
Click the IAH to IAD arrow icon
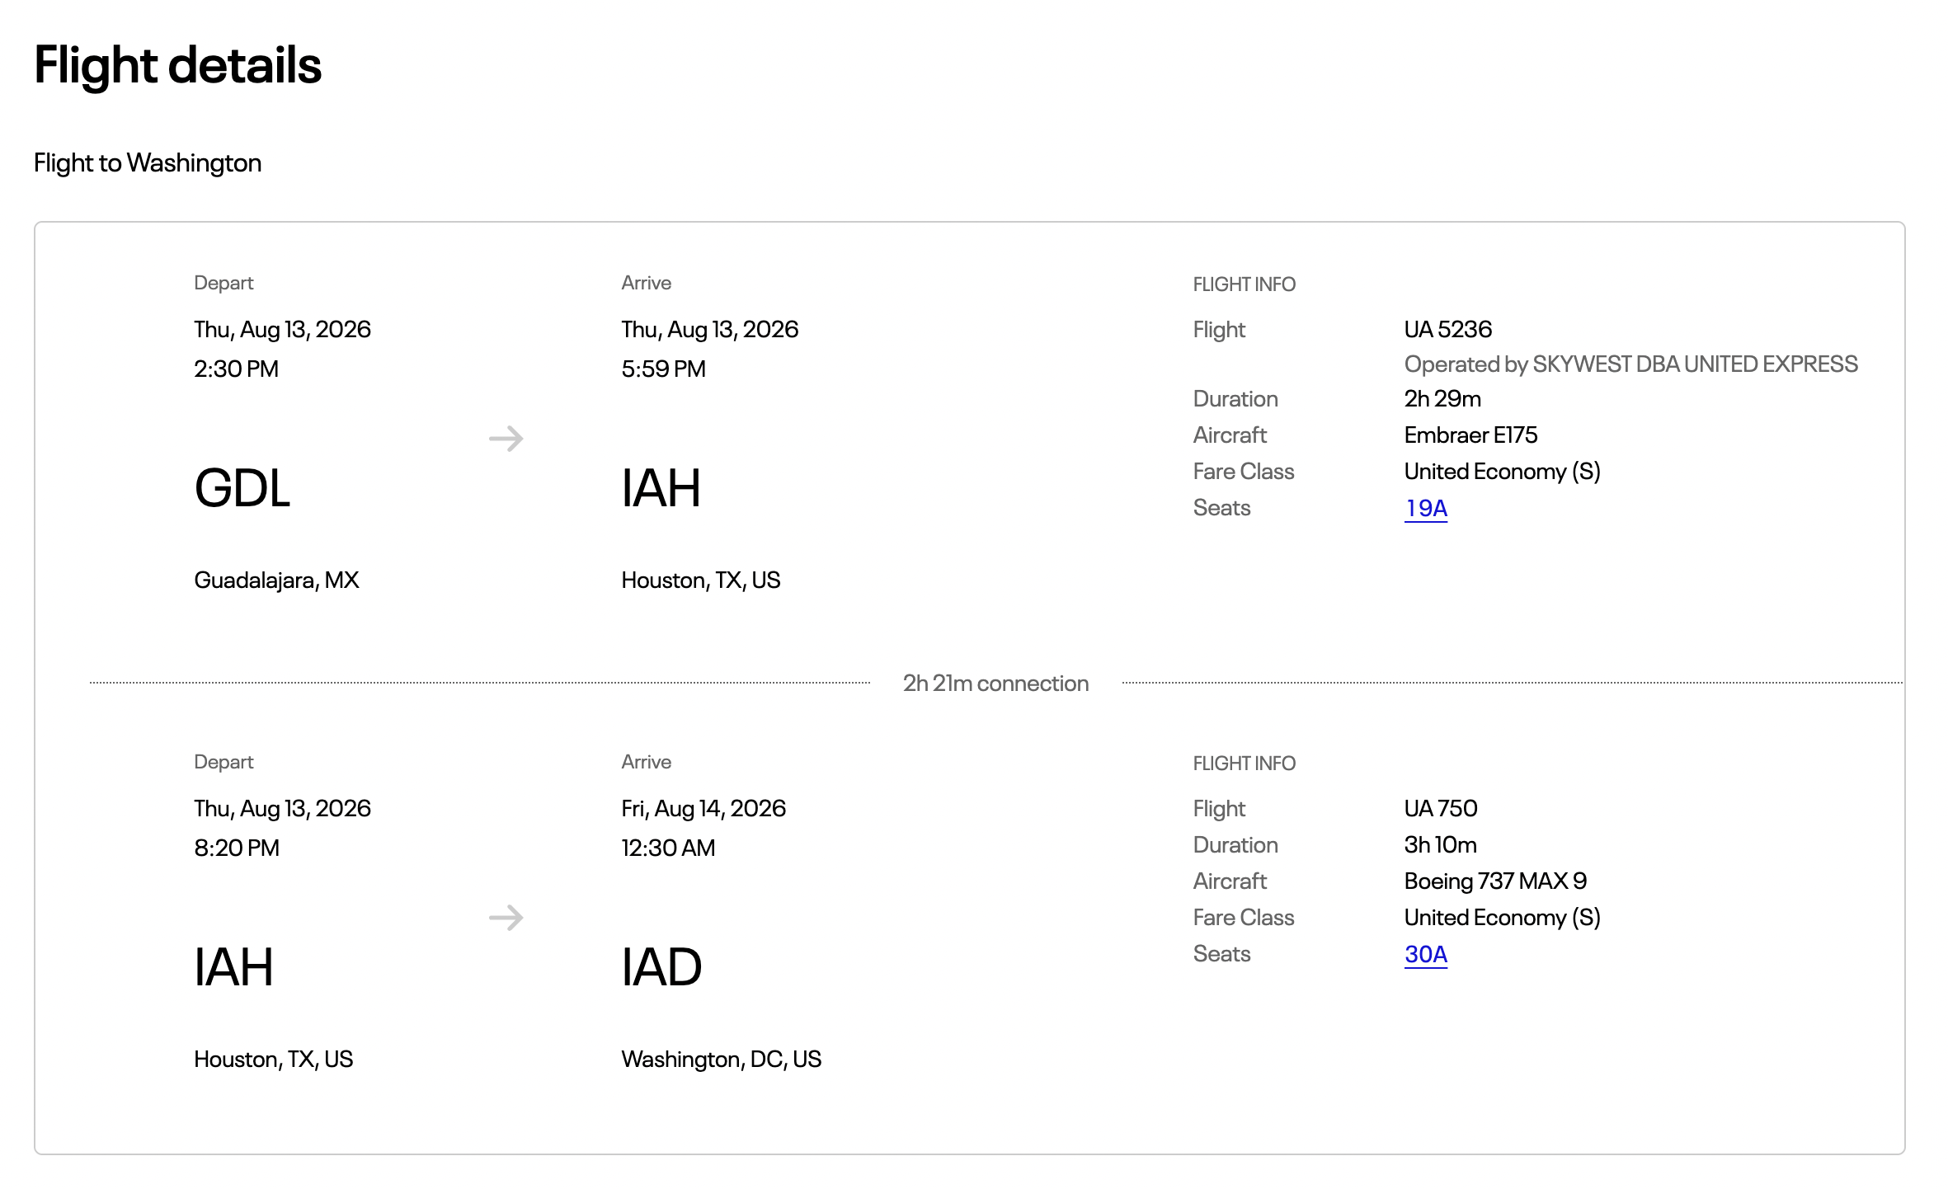506,918
